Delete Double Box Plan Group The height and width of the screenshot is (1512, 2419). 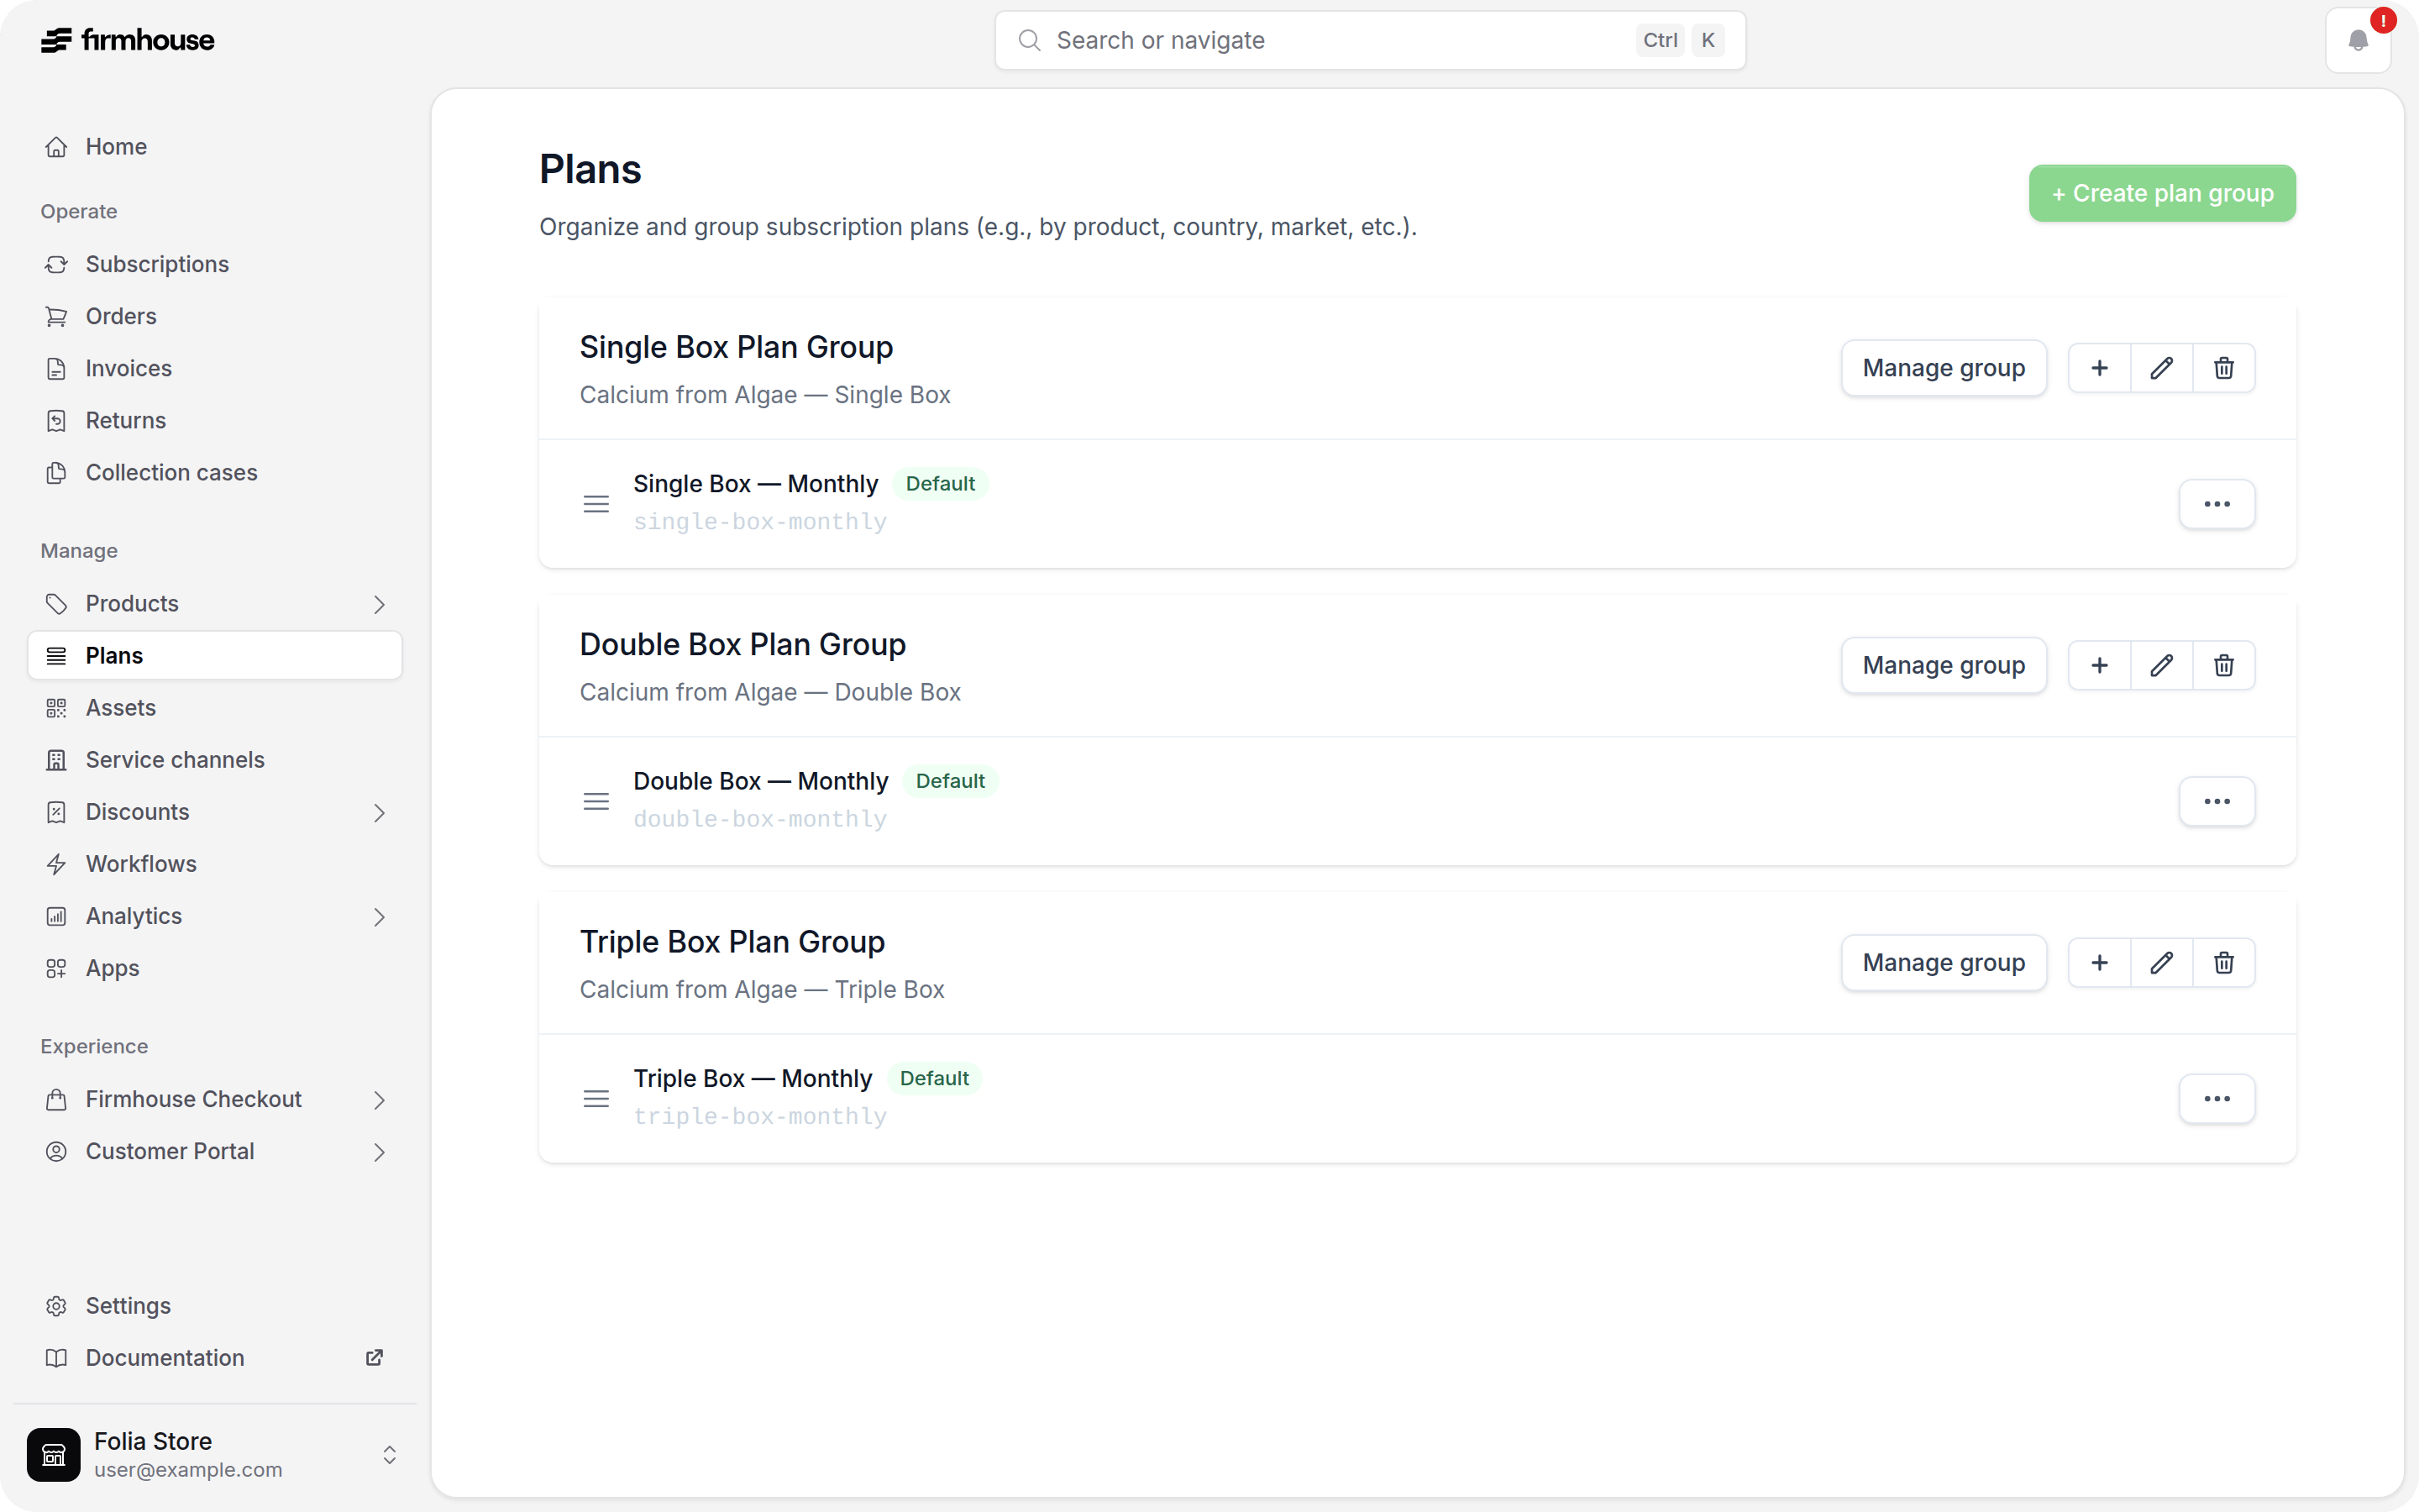click(x=2223, y=665)
